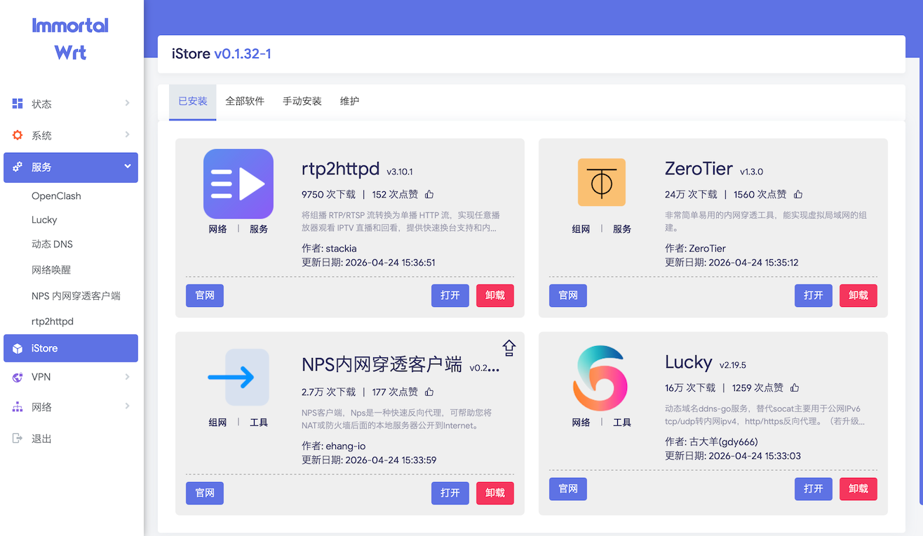Visit the Lucky 官网

point(568,489)
